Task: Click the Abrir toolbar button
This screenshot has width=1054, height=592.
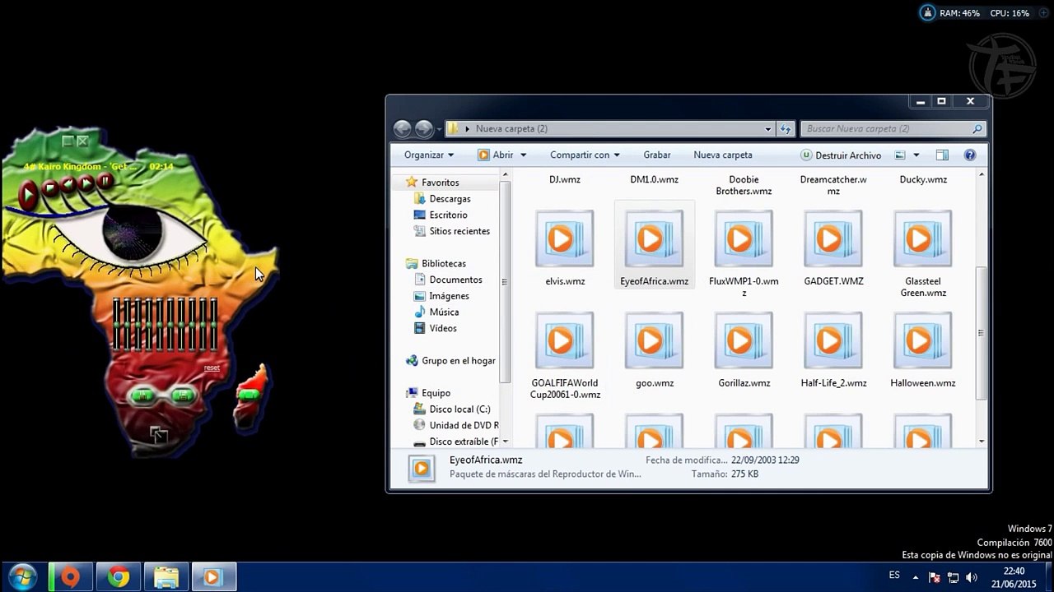Action: coord(496,155)
